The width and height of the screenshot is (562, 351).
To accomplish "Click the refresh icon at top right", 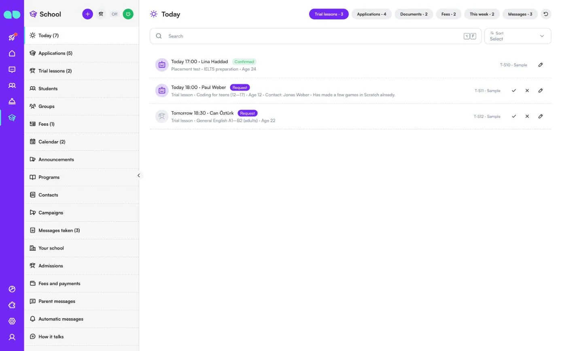I will [546, 14].
